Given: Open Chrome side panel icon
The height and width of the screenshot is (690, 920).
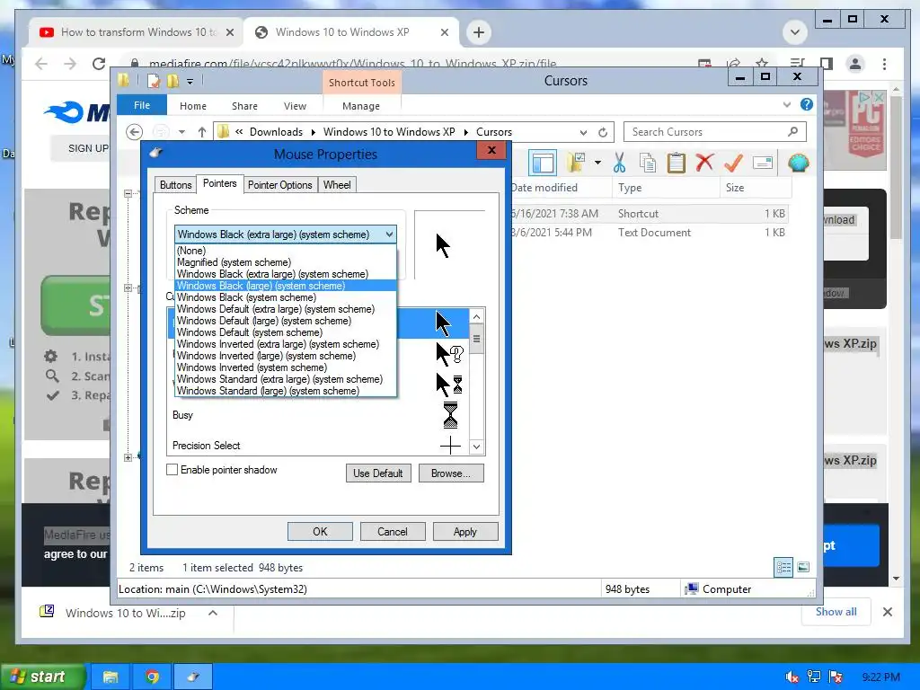Looking at the screenshot, I should coord(827,64).
